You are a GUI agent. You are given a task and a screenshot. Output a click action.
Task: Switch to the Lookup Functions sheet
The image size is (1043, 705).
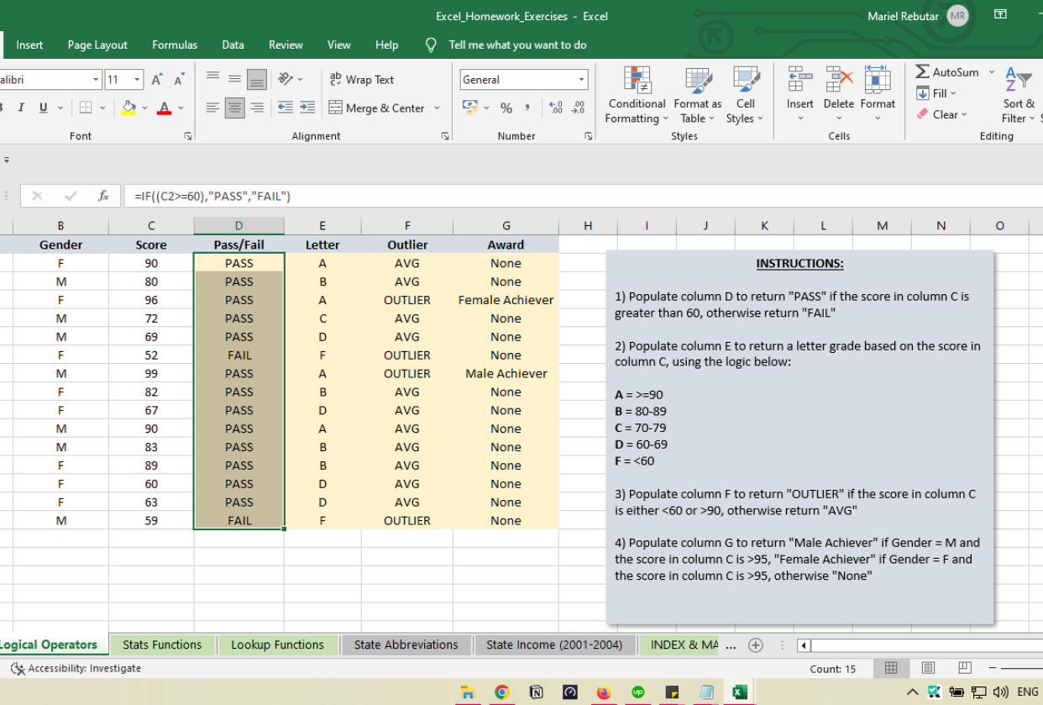coord(277,644)
